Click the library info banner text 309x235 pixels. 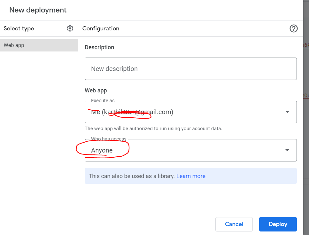pos(132,176)
